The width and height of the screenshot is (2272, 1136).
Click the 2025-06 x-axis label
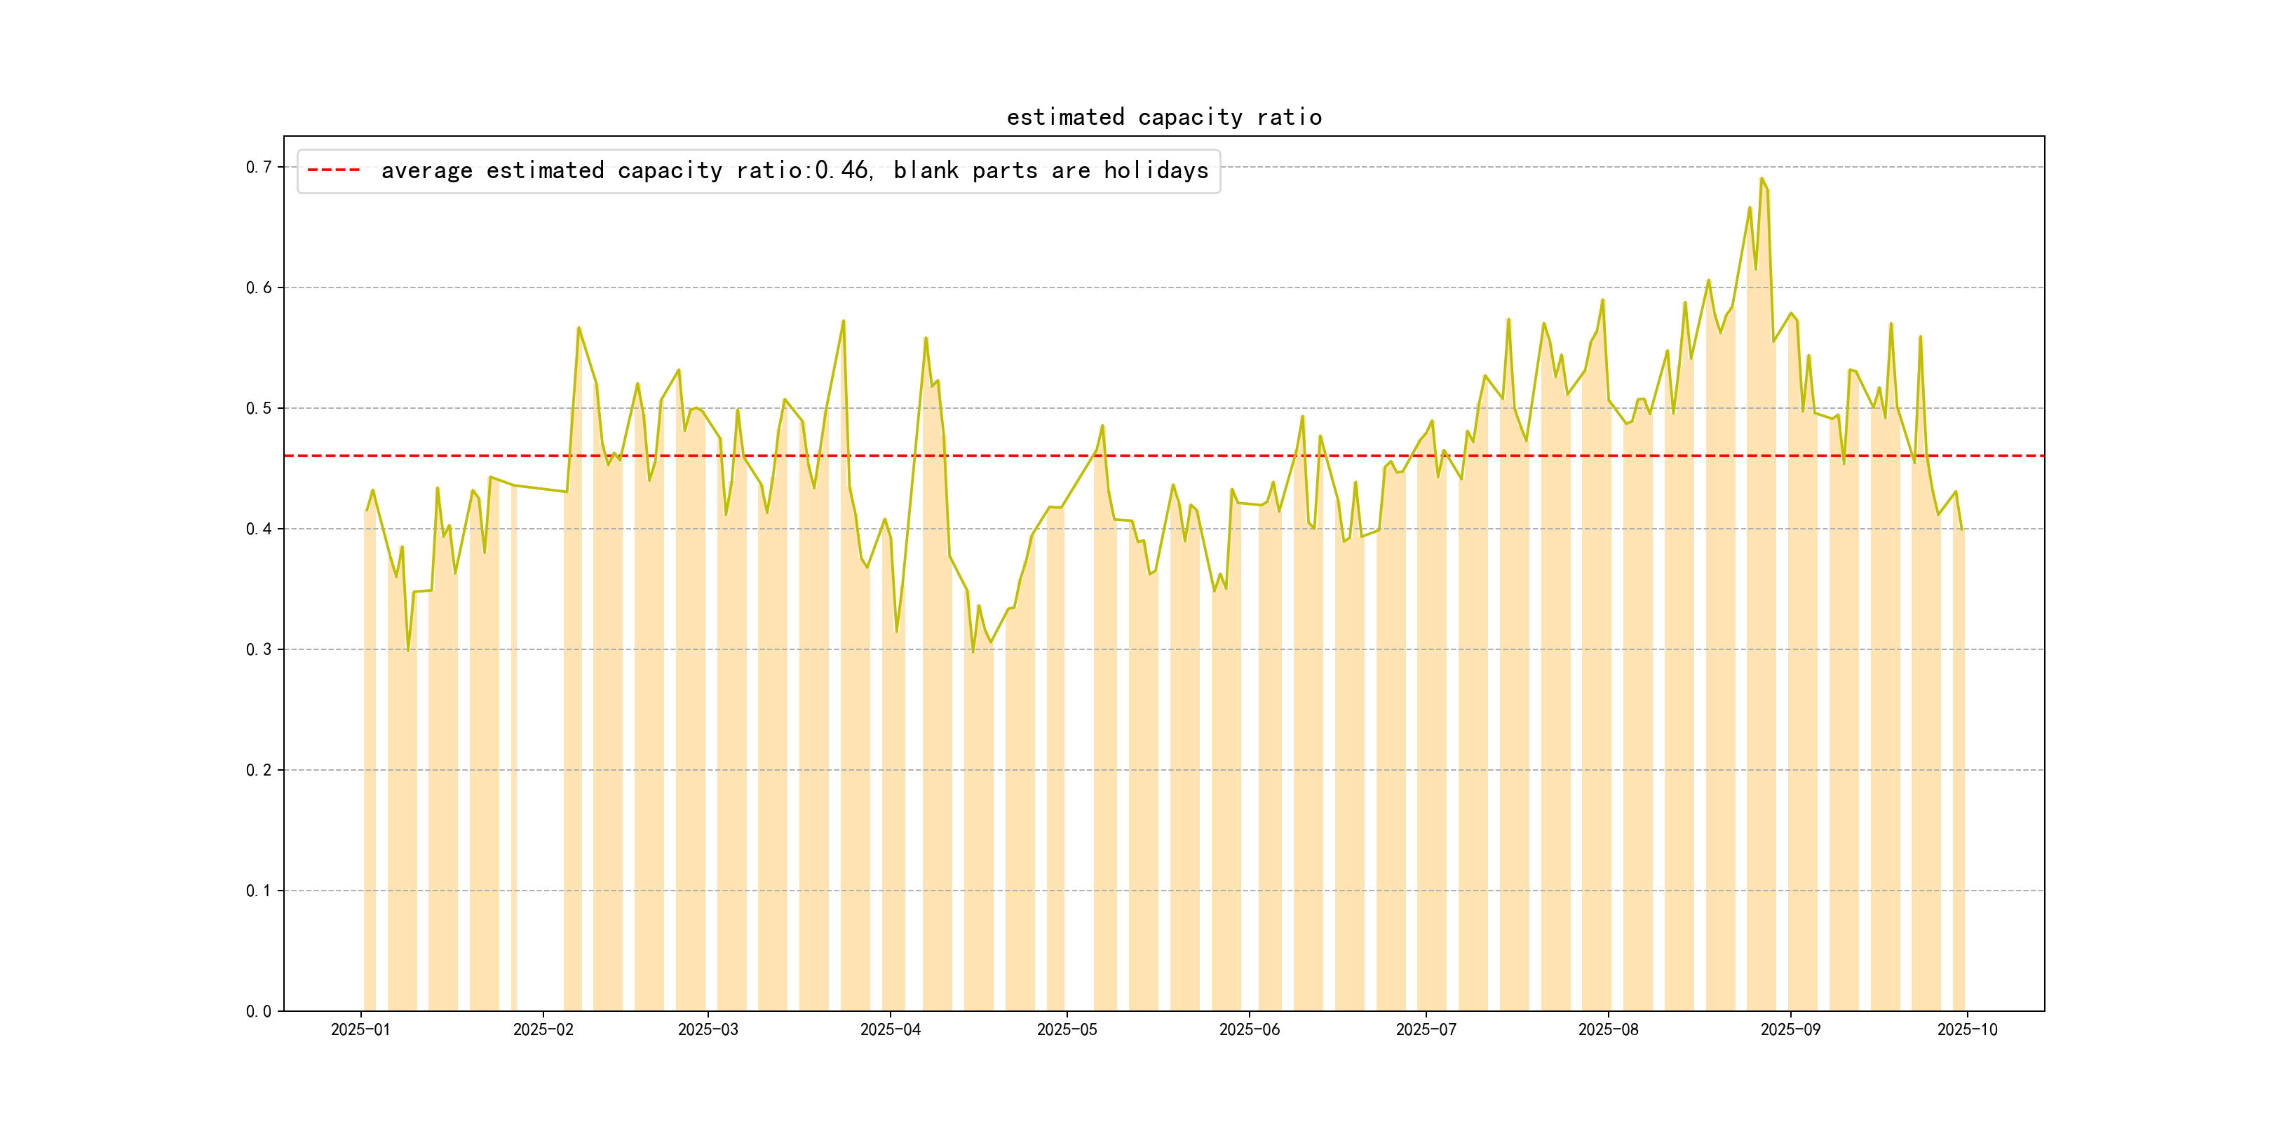1249,1029
